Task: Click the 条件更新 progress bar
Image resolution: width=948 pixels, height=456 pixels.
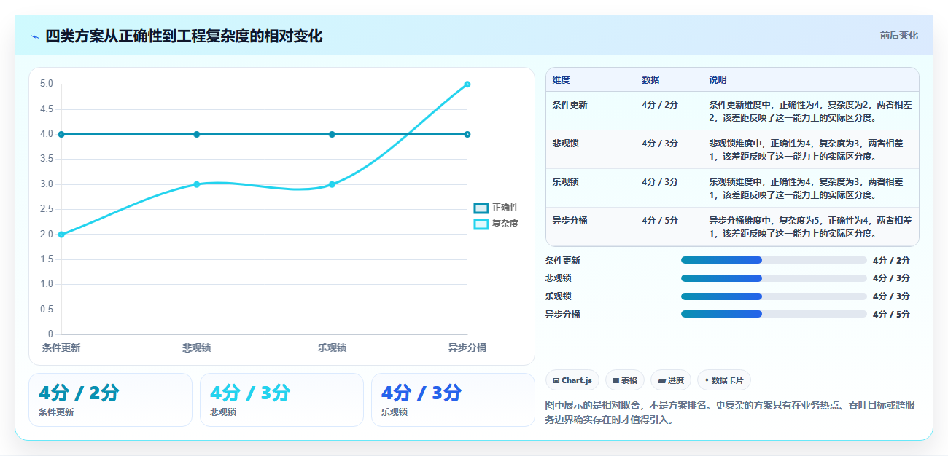Action: [774, 260]
